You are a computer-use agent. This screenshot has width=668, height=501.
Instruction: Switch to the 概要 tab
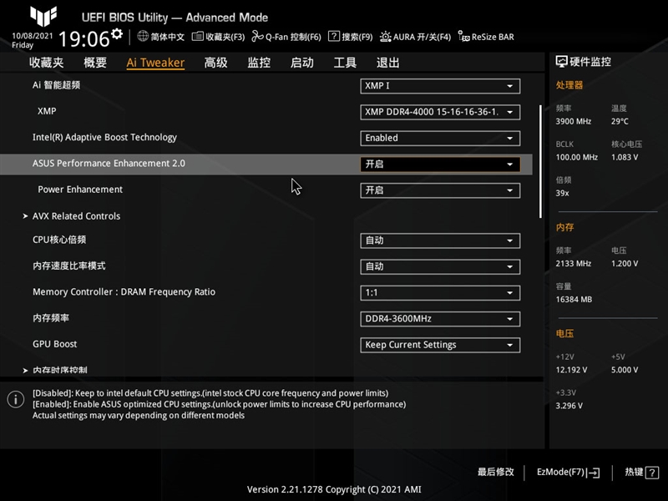(x=95, y=63)
